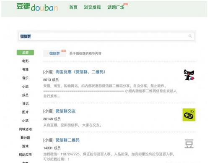The height and width of the screenshot is (163, 210).
Task: Open the default 豆 group avatar
Action: pos(189,144)
